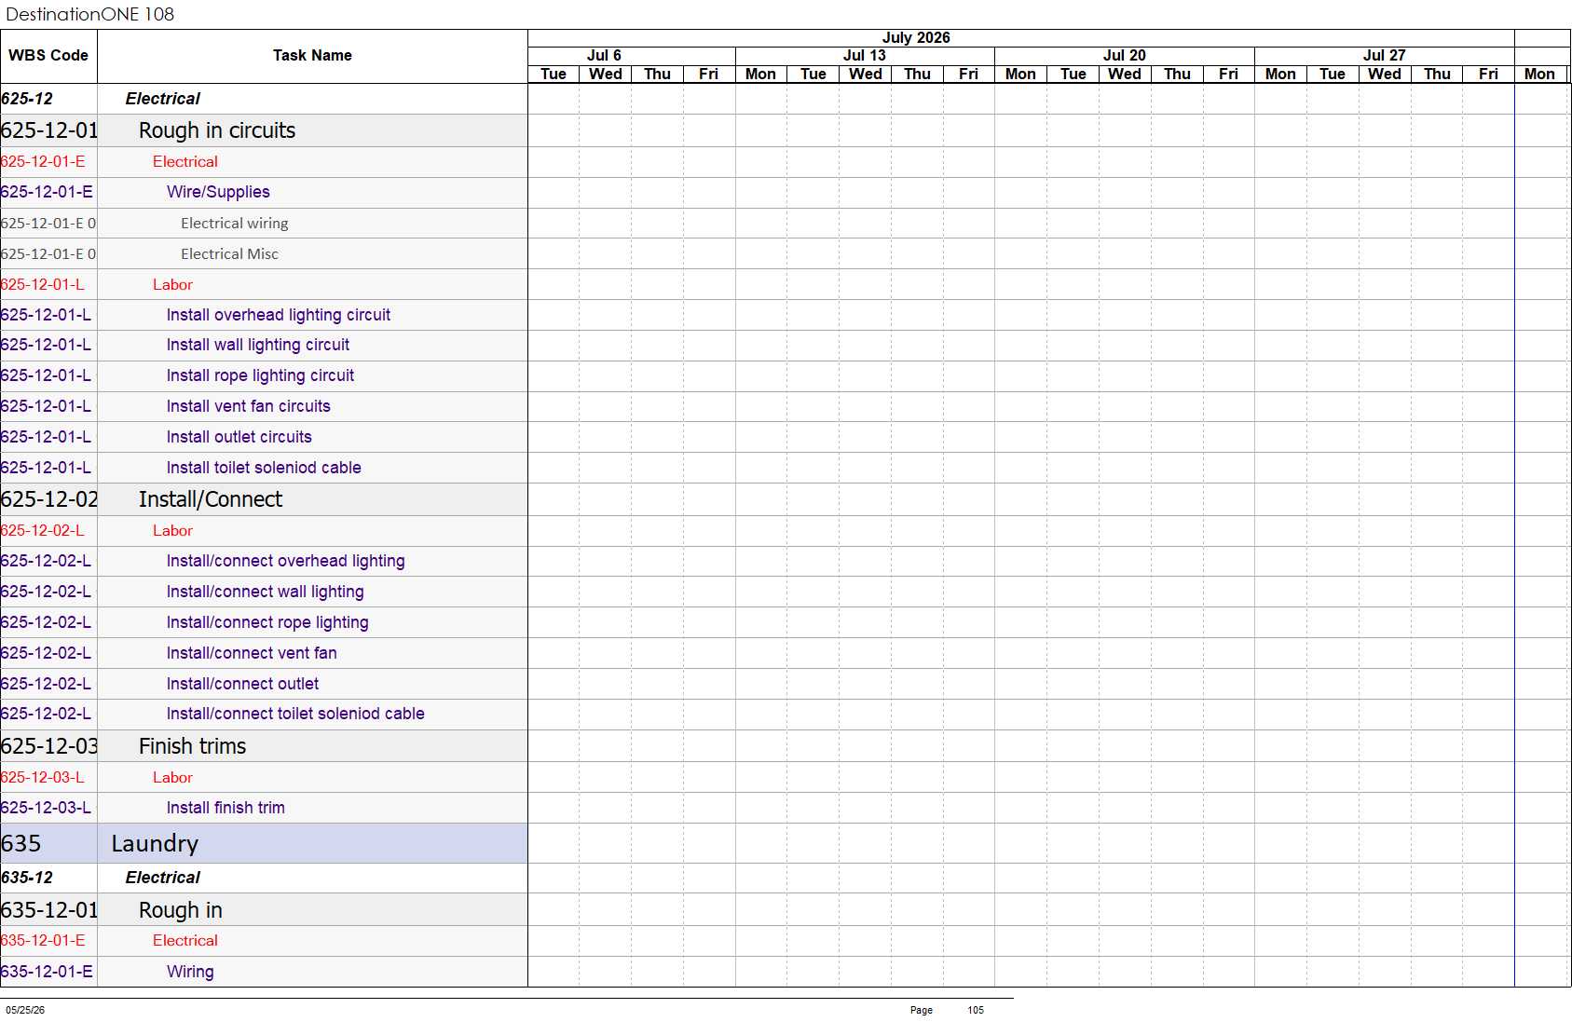Click Install/connect wall lighting task

point(265,592)
